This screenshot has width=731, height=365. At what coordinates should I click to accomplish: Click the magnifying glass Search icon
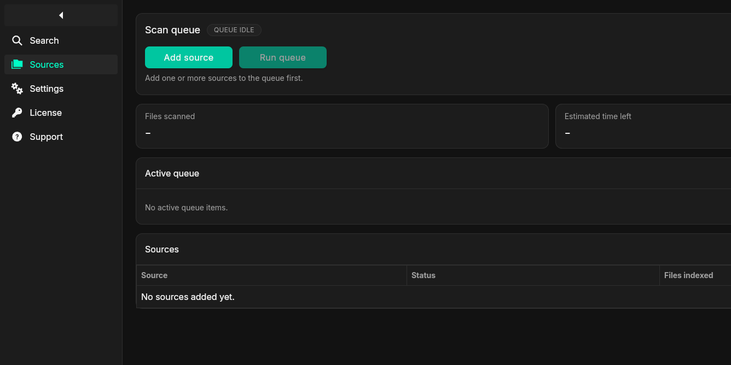(x=17, y=40)
